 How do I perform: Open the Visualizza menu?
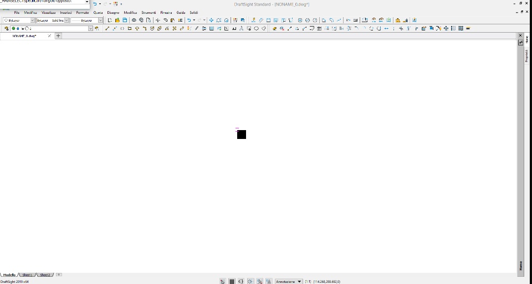(x=49, y=13)
